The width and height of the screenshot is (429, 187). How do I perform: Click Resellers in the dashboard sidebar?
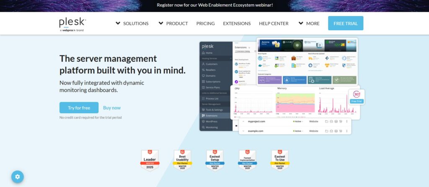point(209,70)
